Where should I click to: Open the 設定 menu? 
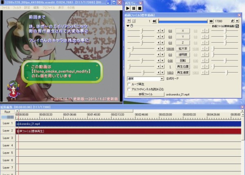(27, 8)
